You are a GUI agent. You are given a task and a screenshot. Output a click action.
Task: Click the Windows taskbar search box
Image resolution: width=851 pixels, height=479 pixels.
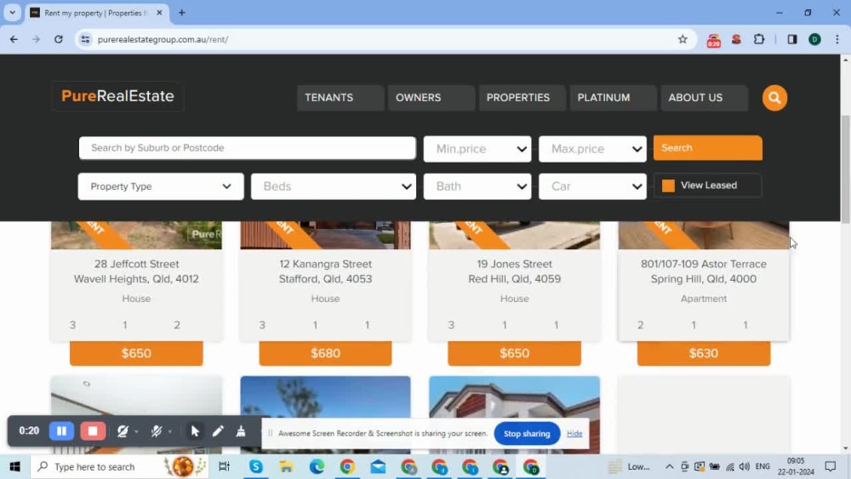(x=119, y=466)
